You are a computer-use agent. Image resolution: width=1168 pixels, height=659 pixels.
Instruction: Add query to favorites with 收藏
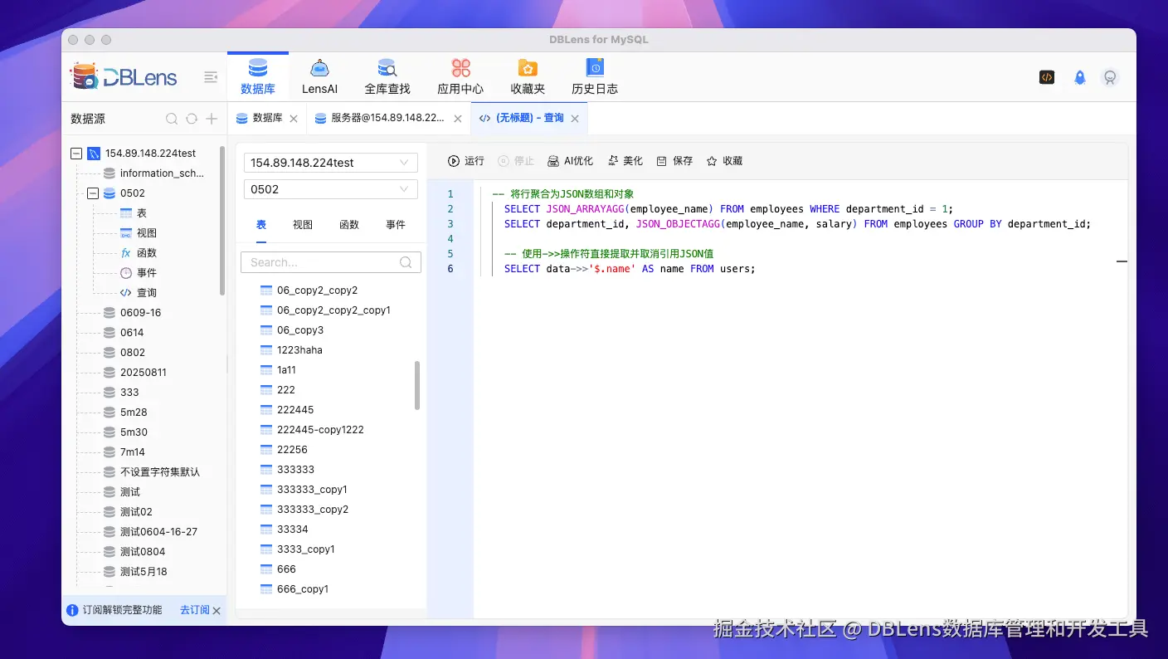[x=724, y=161]
